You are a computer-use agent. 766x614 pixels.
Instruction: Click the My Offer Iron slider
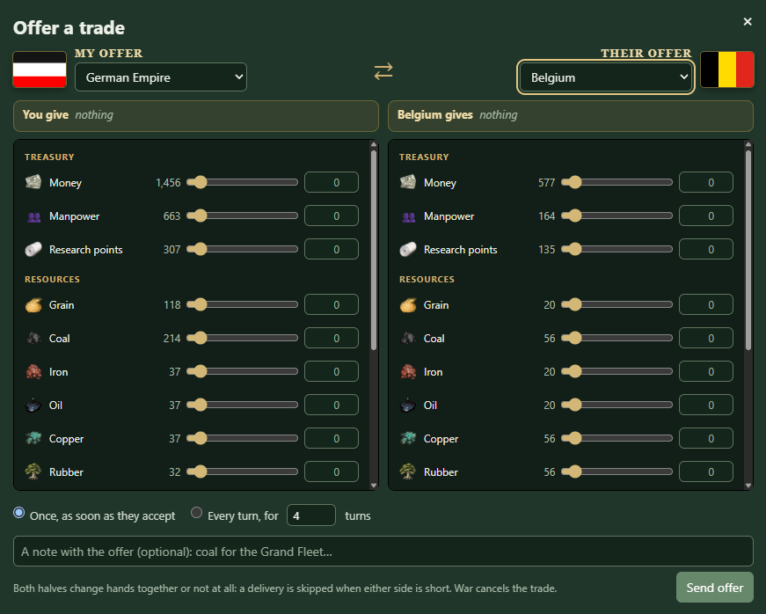point(243,372)
